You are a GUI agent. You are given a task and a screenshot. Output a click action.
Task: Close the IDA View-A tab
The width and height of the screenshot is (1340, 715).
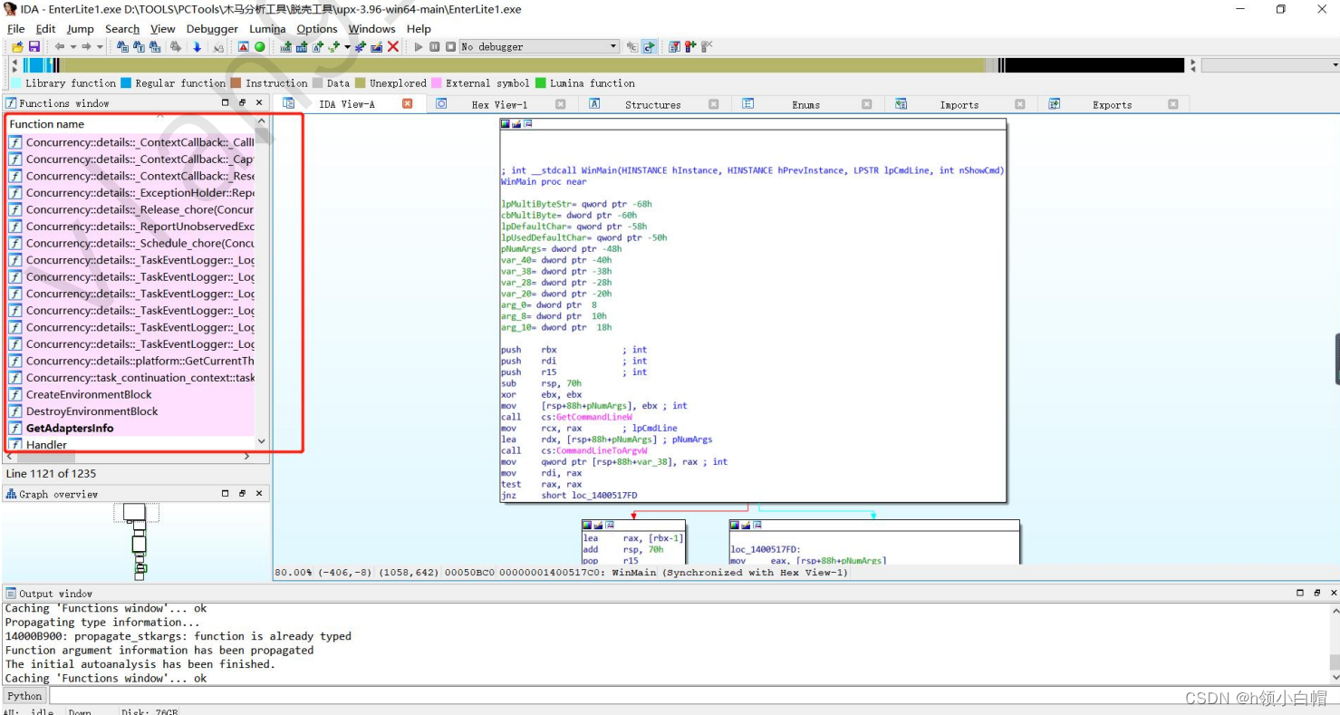(x=408, y=104)
